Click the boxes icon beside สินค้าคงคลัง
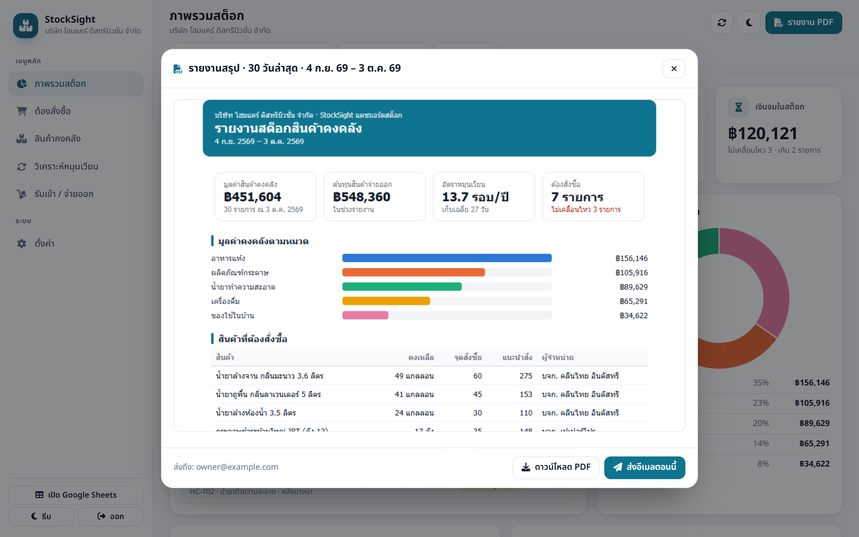The image size is (859, 537). tap(21, 139)
